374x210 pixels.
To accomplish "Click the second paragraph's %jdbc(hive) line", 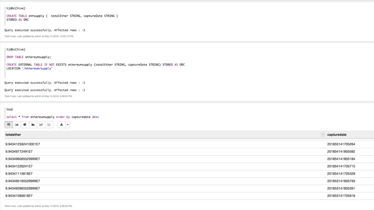I will point(16,50).
